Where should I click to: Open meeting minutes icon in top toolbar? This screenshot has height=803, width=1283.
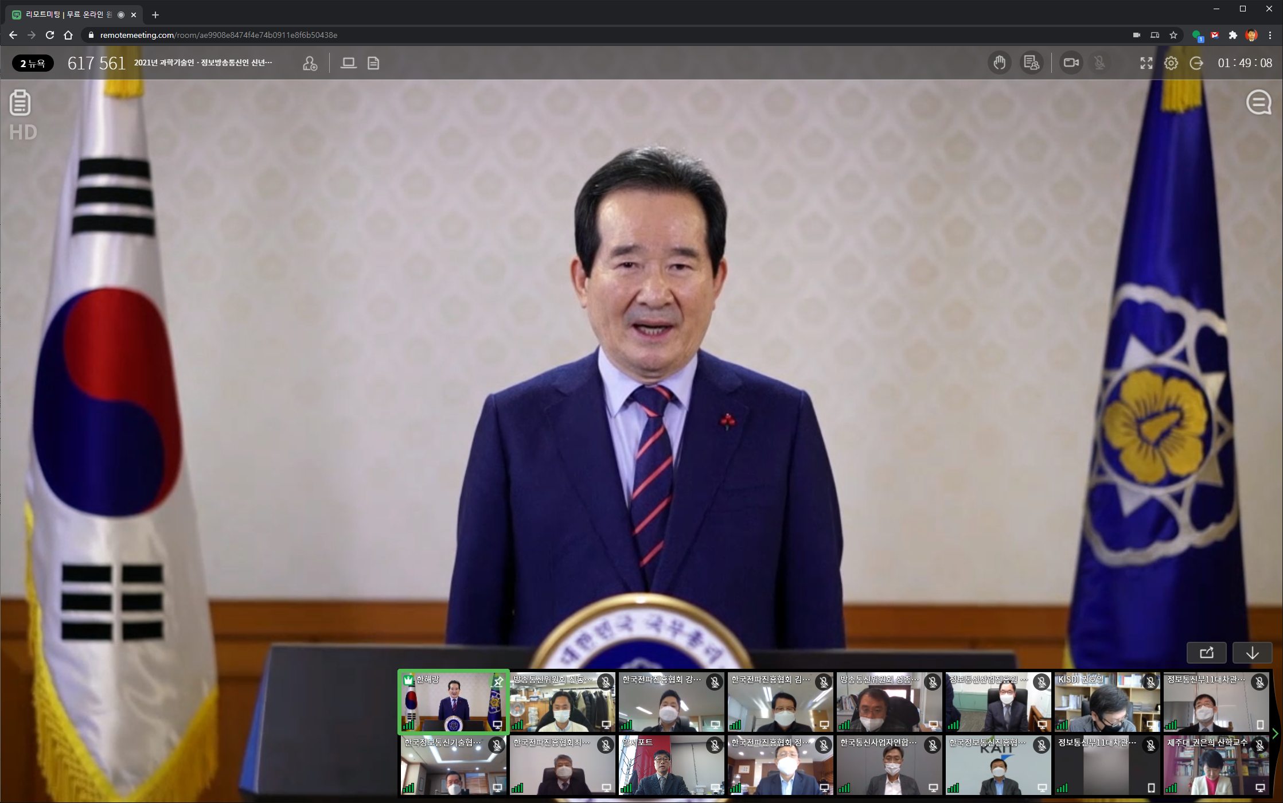1031,63
